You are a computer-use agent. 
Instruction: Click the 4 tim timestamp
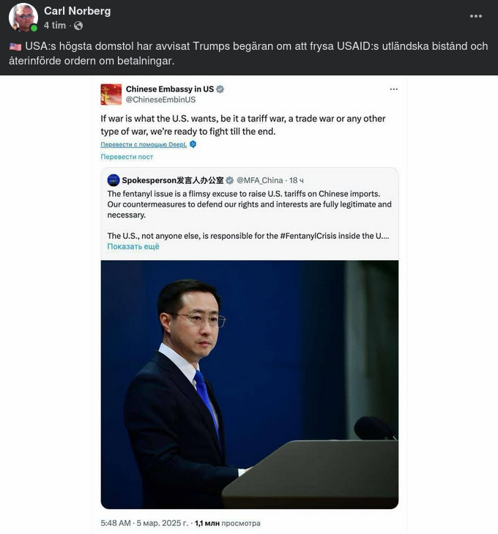(54, 26)
